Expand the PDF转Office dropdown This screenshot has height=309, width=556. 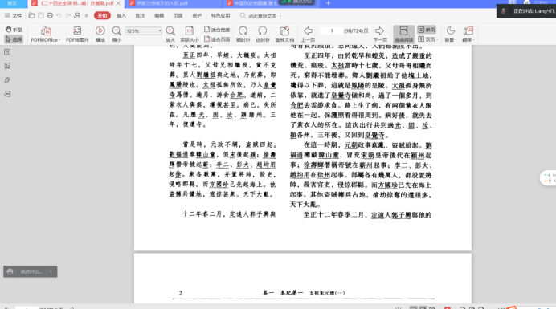click(45, 35)
